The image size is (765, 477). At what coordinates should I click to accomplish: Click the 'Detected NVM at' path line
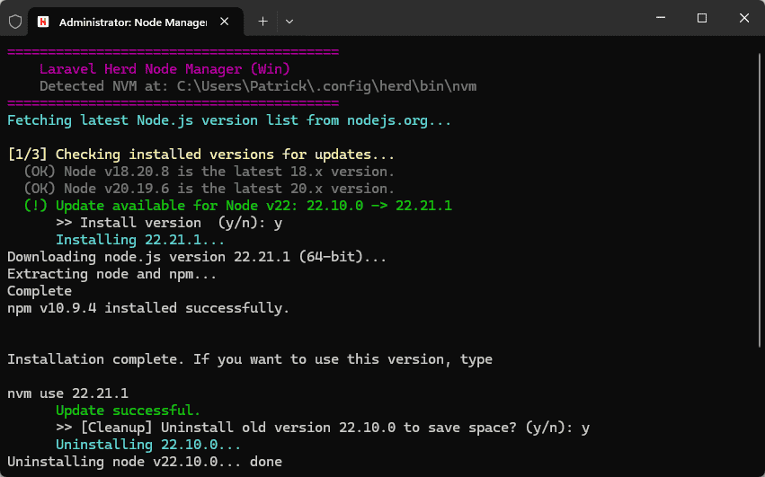point(258,86)
